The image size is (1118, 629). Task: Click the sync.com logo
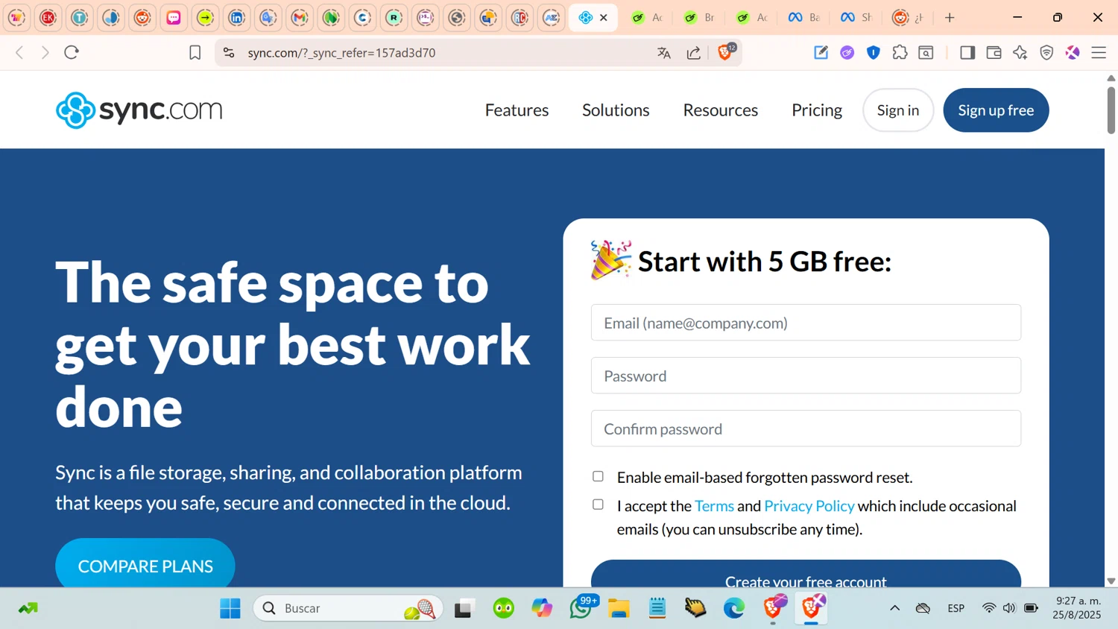(139, 110)
